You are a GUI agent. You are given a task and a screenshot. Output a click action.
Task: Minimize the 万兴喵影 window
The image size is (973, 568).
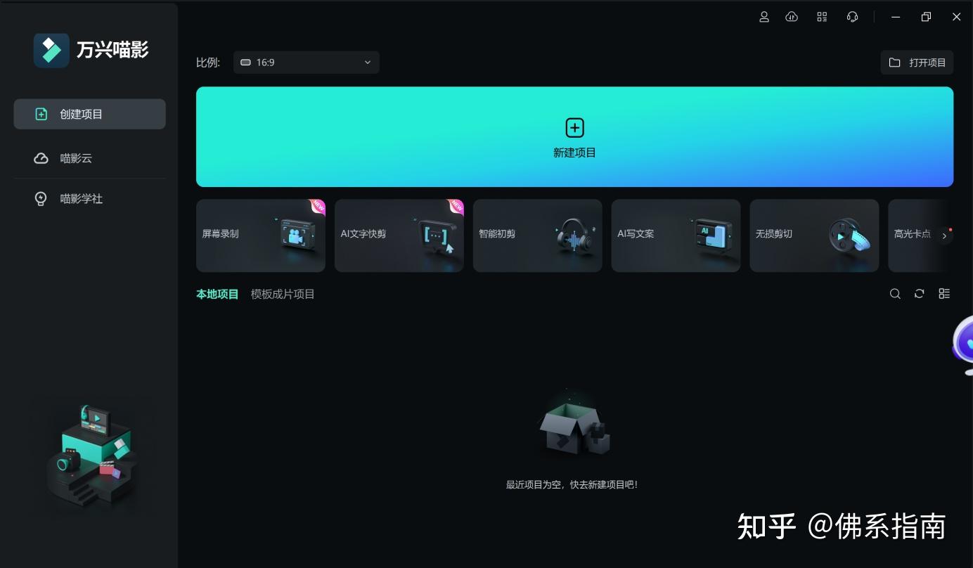tap(896, 17)
